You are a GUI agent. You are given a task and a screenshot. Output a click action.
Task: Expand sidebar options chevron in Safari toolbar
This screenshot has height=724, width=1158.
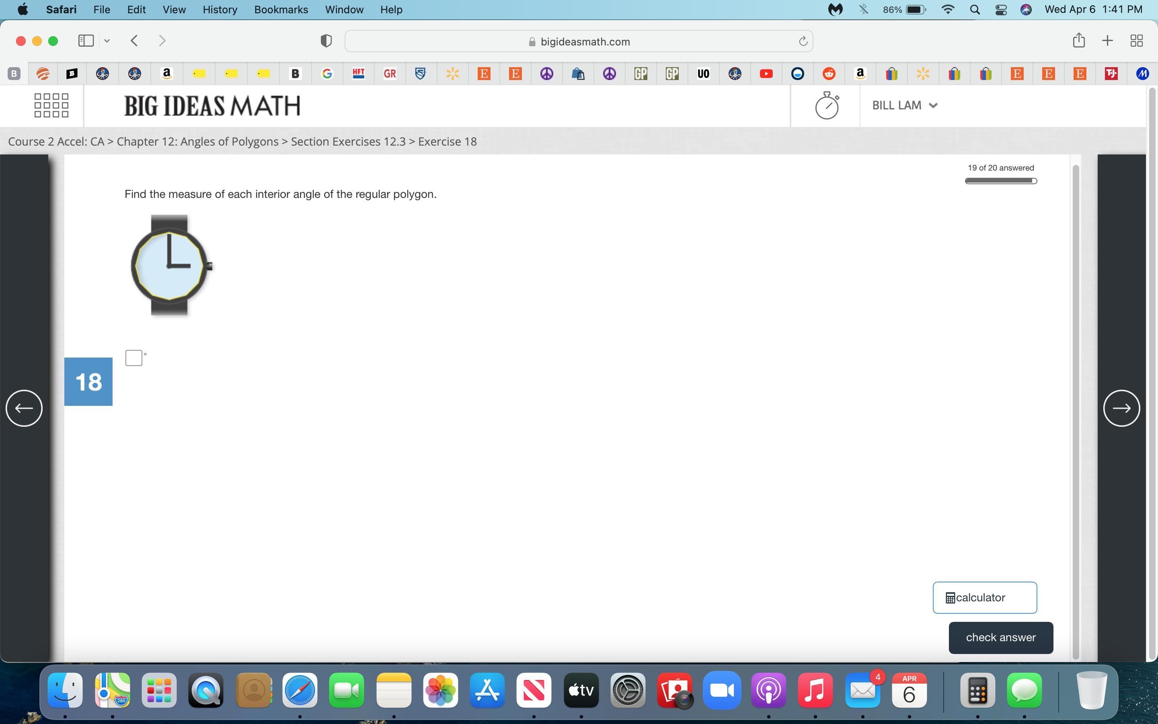[x=107, y=41]
